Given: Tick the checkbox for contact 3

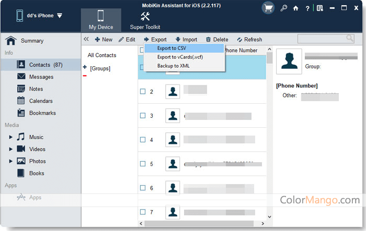Looking at the screenshot, I should pos(143,116).
